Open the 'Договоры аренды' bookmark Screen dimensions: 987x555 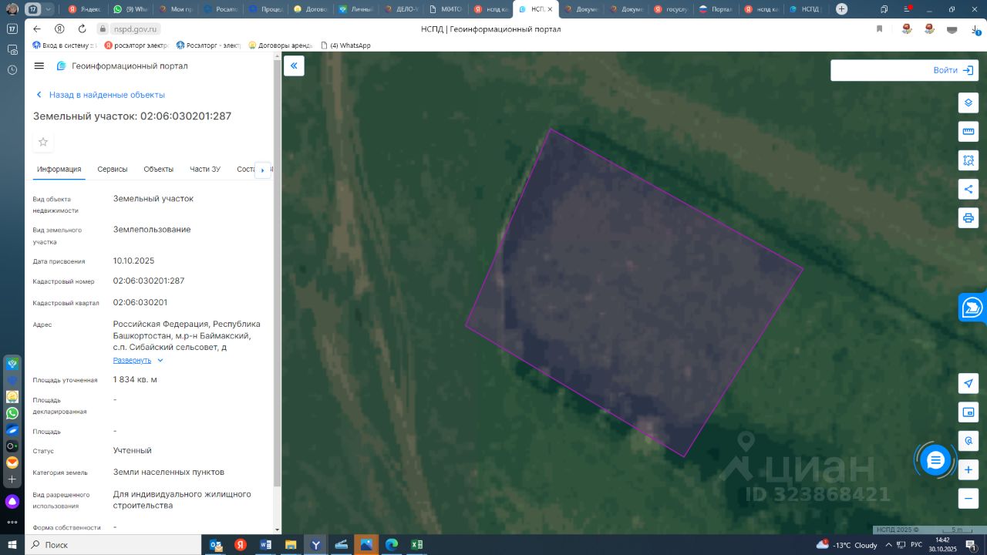pos(280,45)
